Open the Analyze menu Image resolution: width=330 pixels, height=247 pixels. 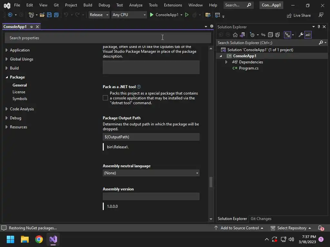(x=136, y=5)
